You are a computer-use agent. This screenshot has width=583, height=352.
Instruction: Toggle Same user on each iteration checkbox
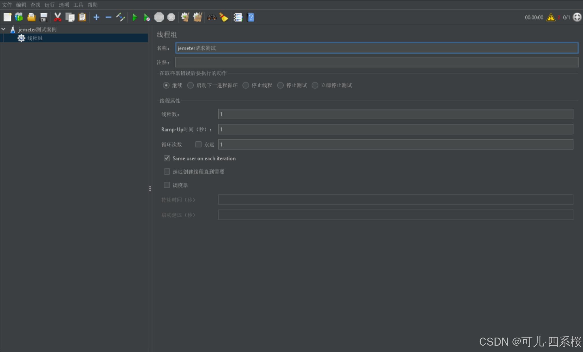pos(167,158)
